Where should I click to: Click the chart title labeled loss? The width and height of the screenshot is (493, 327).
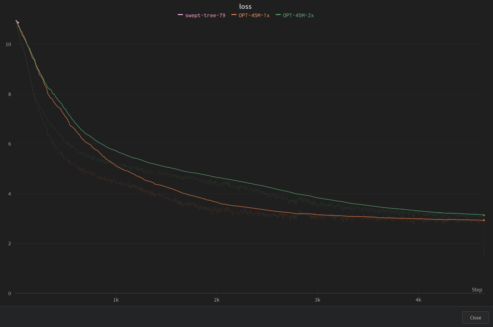pos(245,6)
